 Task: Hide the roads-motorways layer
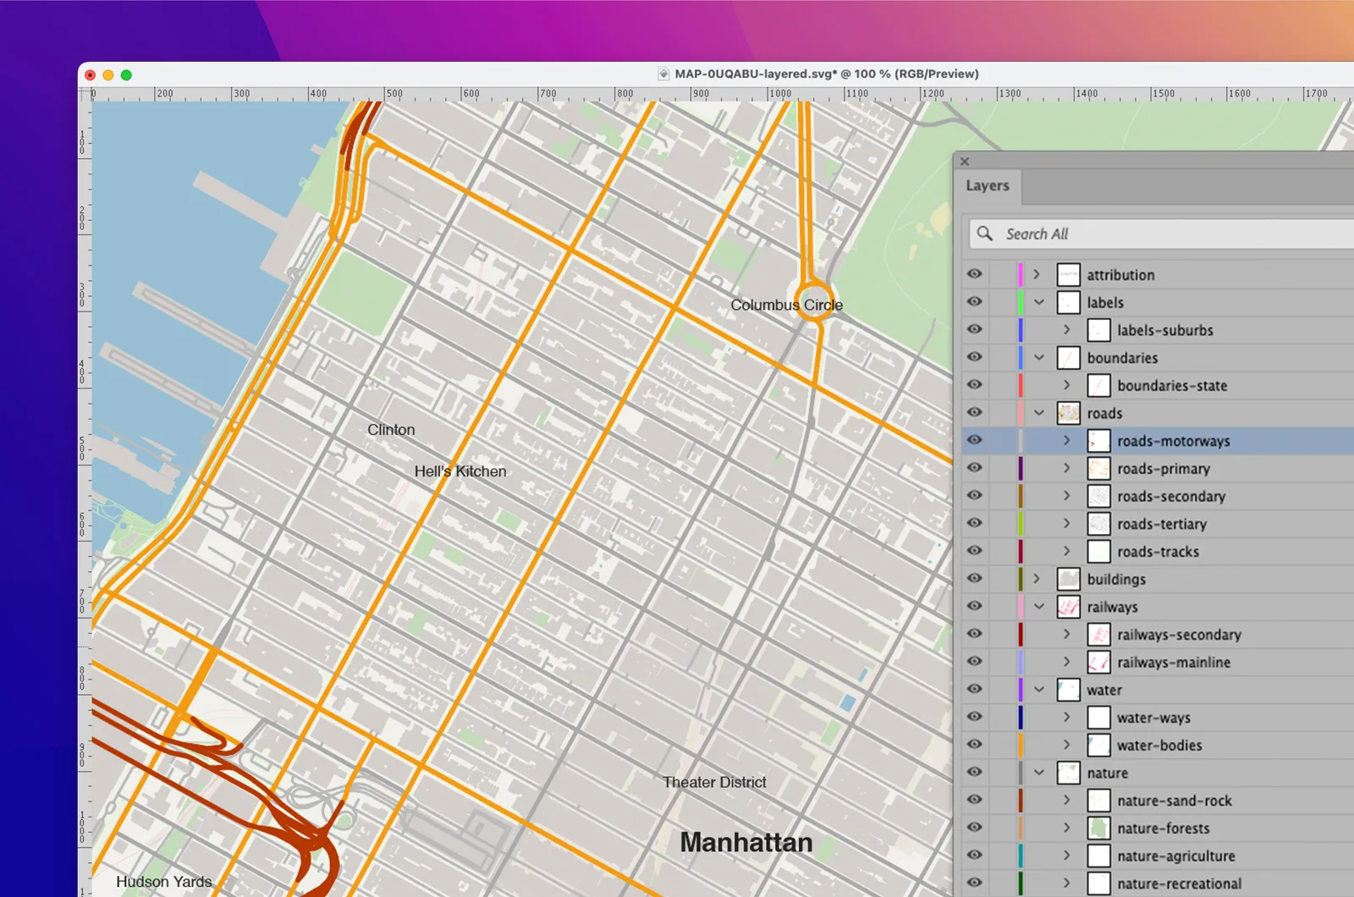[x=975, y=440]
